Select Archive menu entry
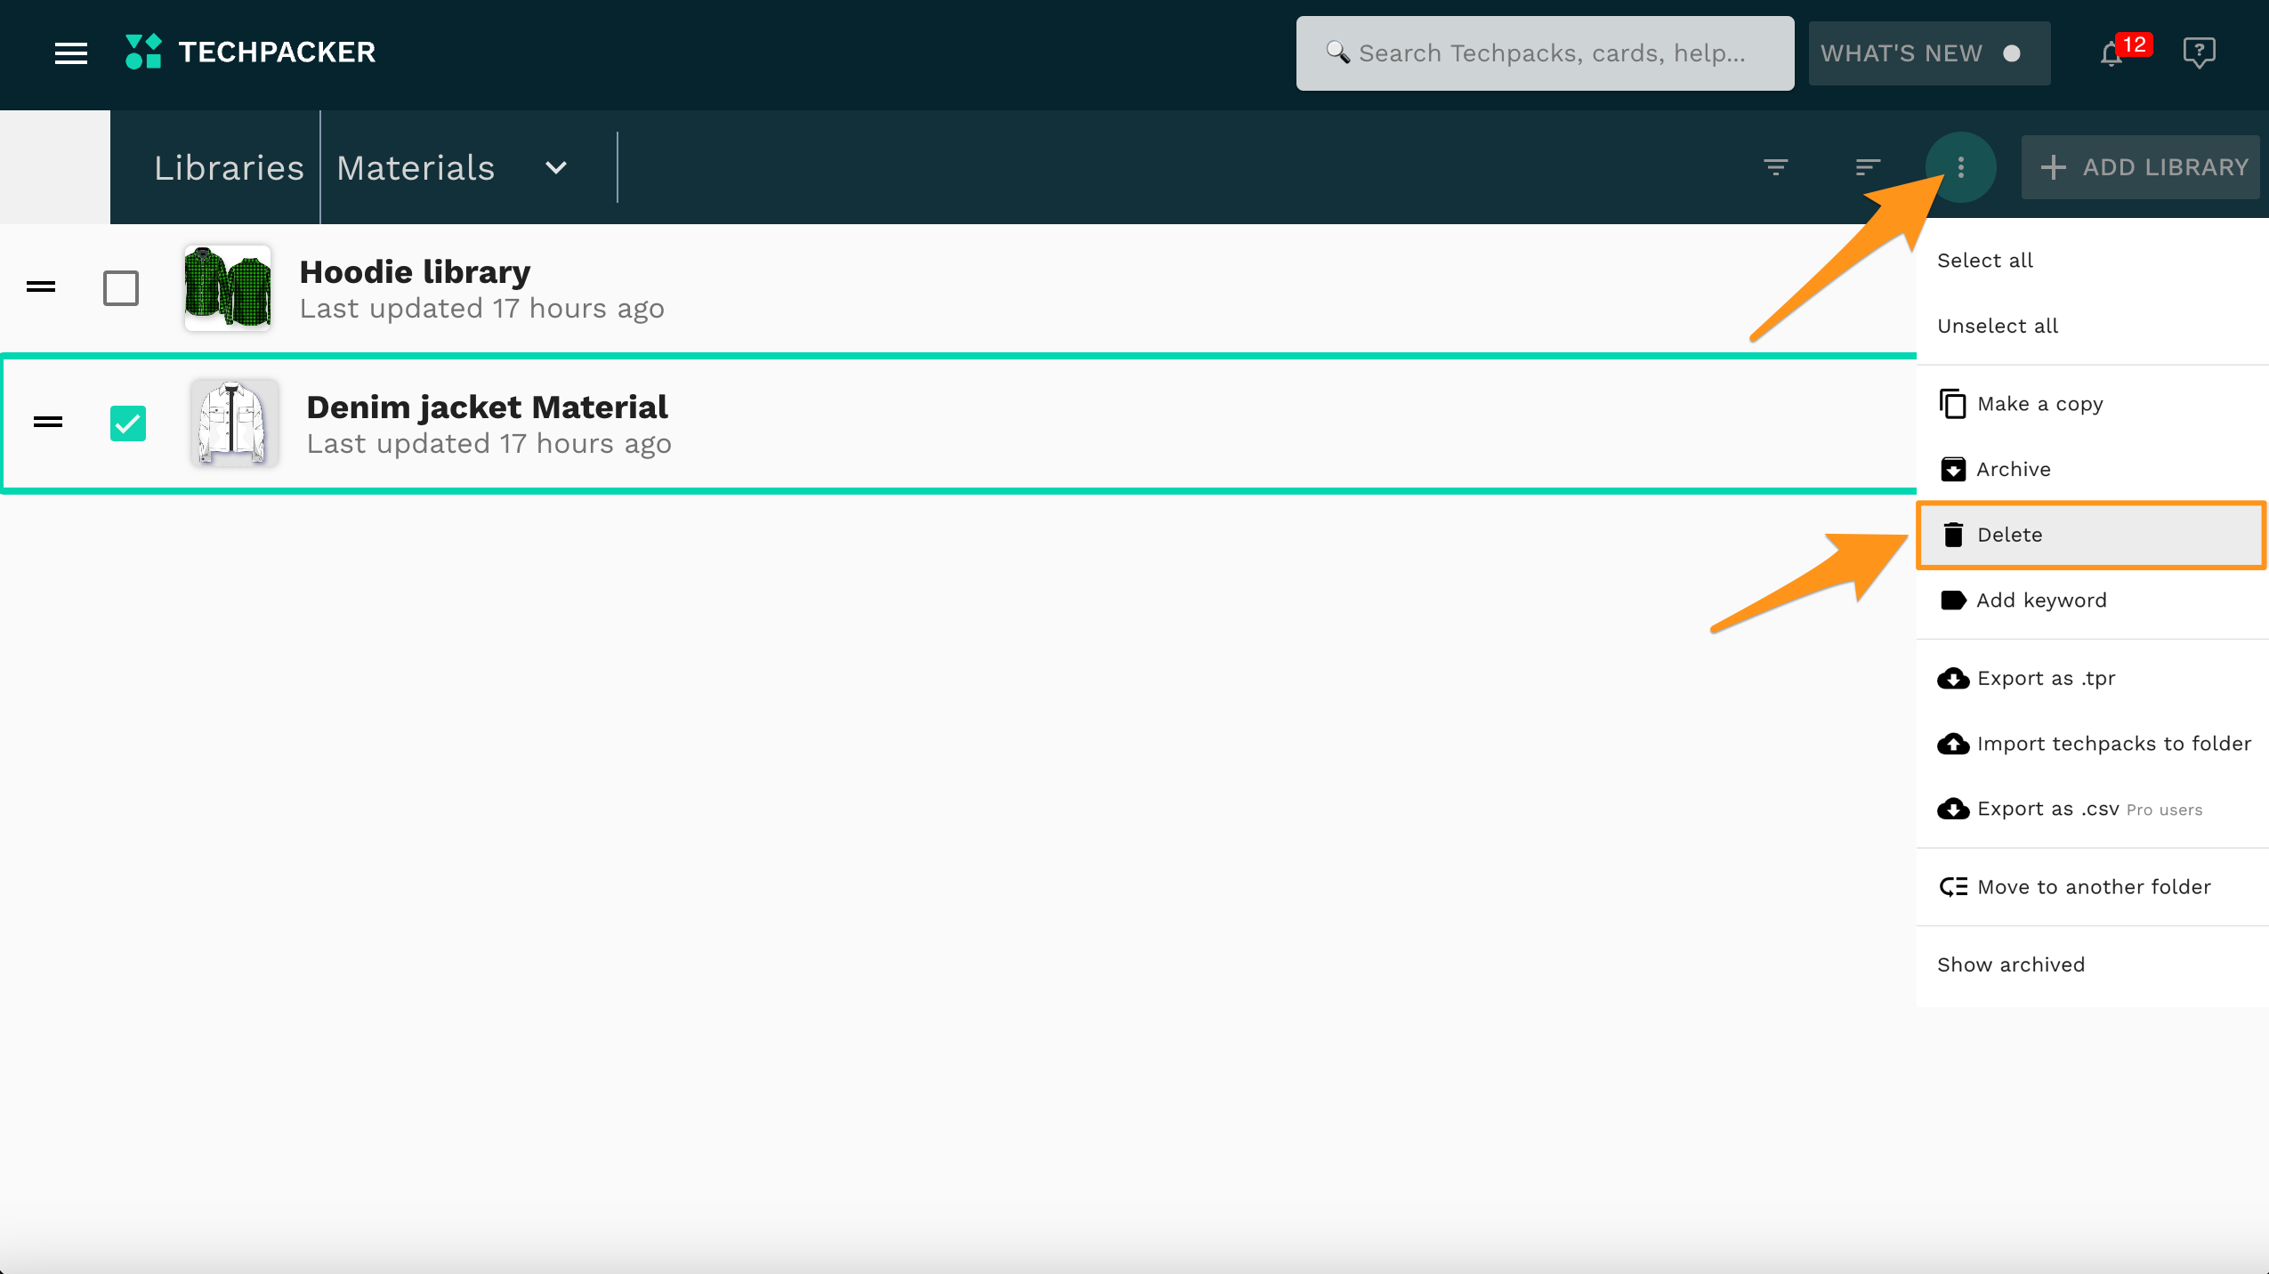Viewport: 2269px width, 1274px height. (x=2092, y=469)
